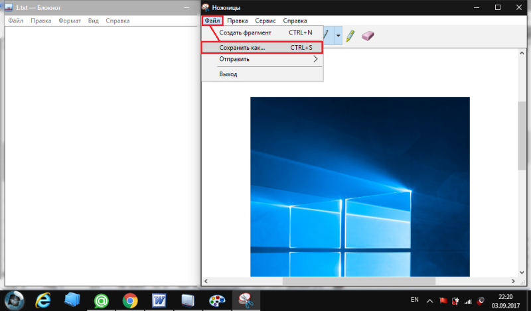The image size is (531, 311).
Task: Open the green @ mail agent icon
Action: (101, 300)
